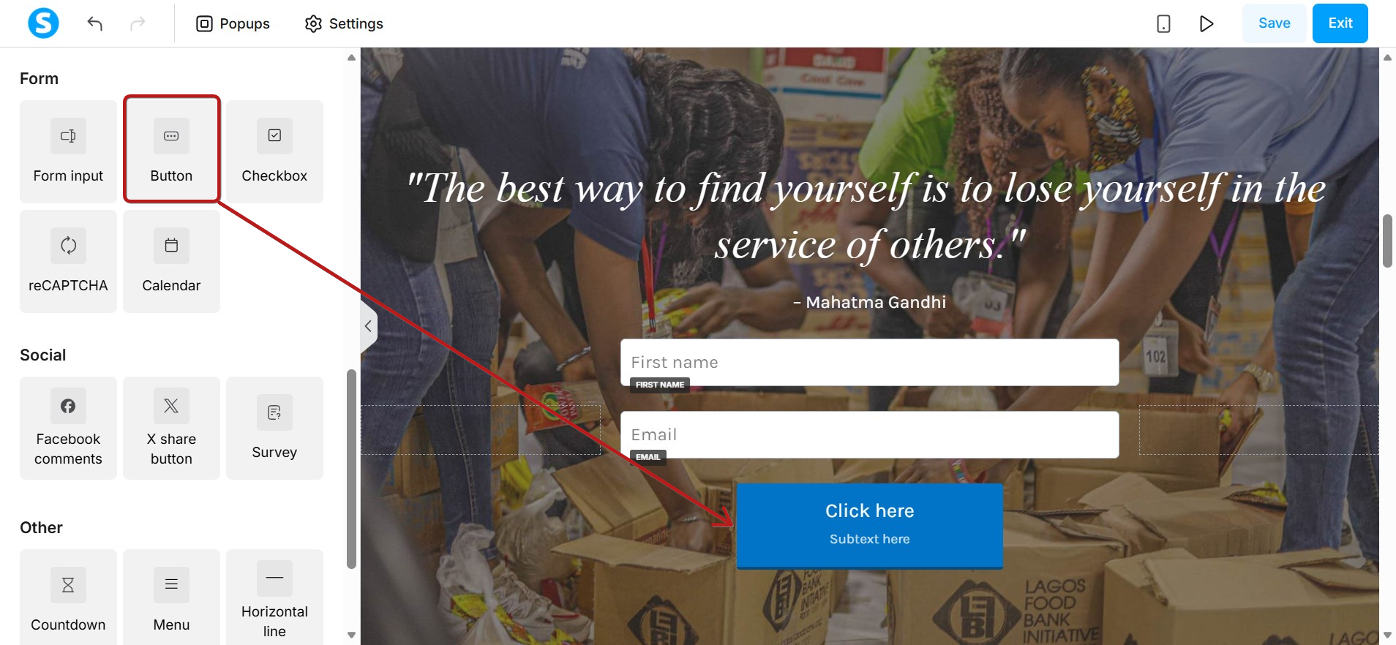Click the sidebar scroll down arrow

pos(351,635)
